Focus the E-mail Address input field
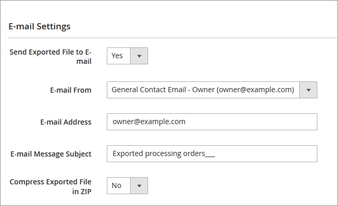This screenshot has height=206, width=338. pyautogui.click(x=212, y=122)
